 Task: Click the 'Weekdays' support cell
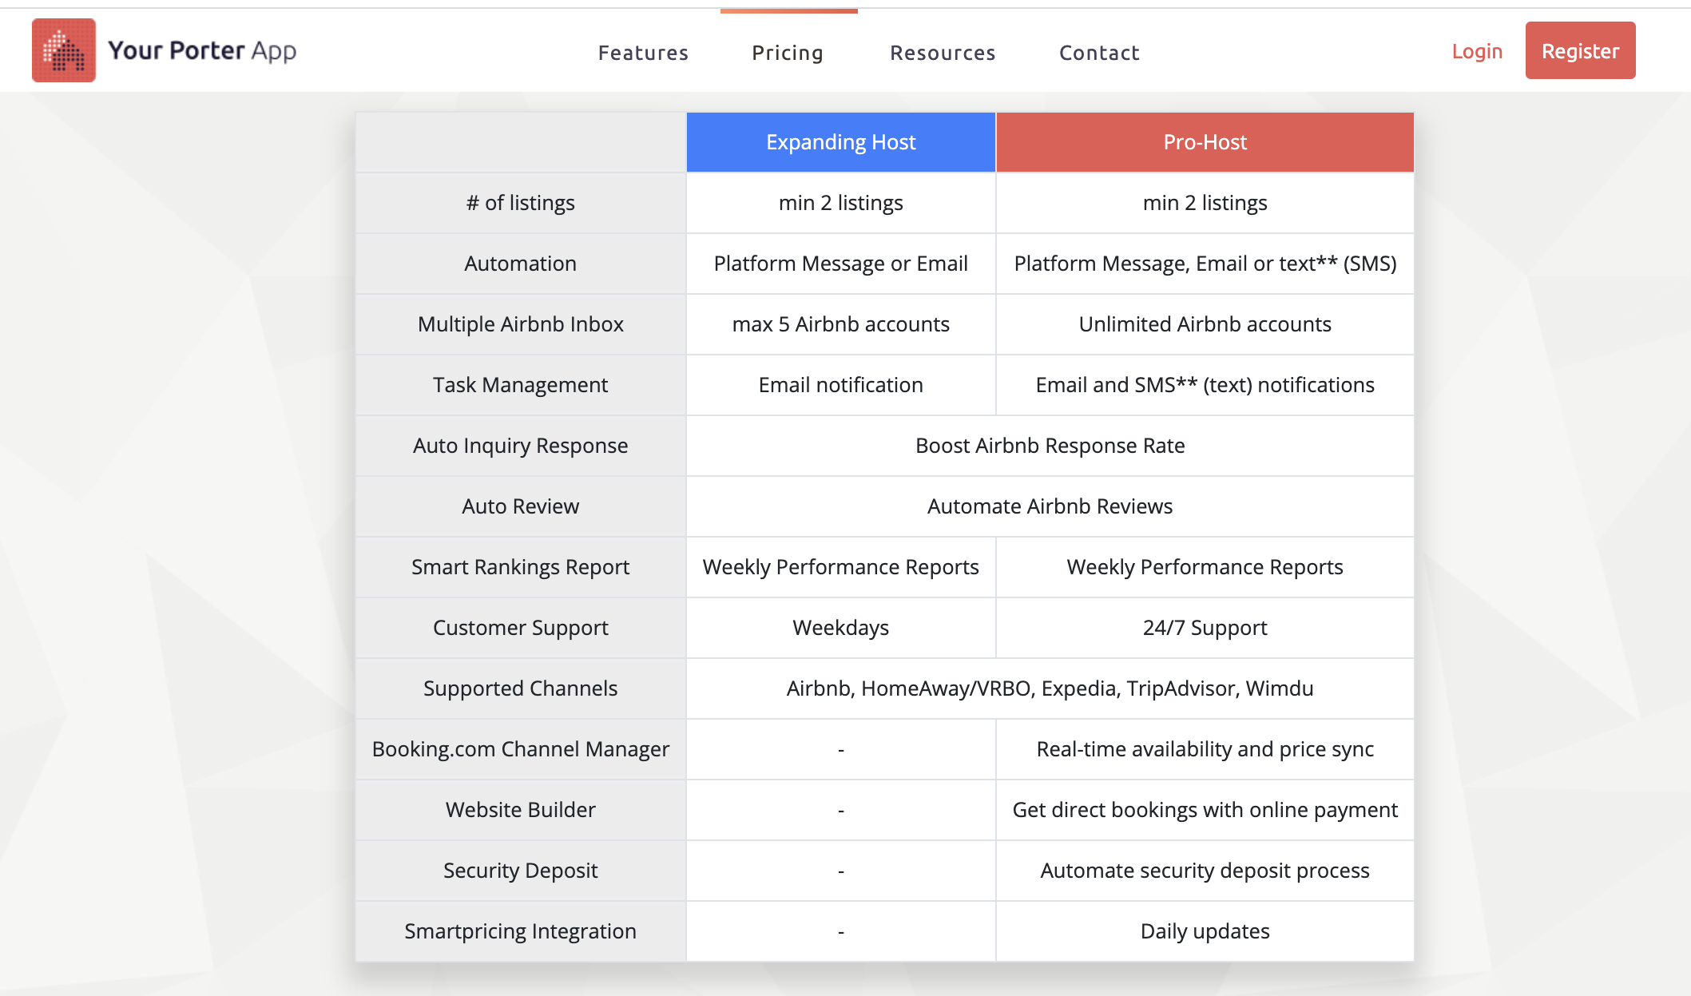[x=840, y=628]
